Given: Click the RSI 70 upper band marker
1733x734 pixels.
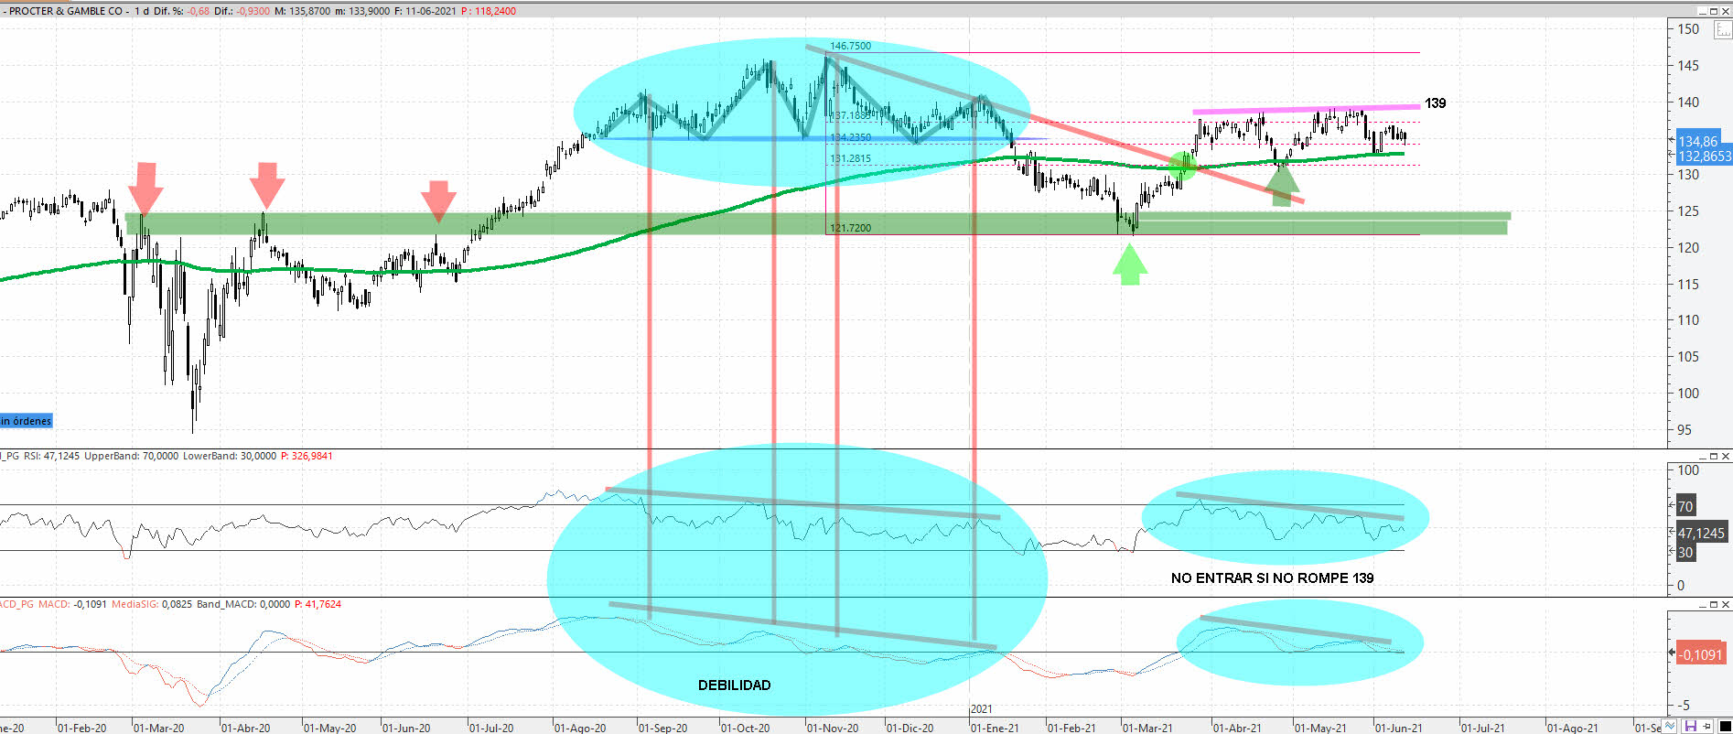Looking at the screenshot, I should 1685,506.
